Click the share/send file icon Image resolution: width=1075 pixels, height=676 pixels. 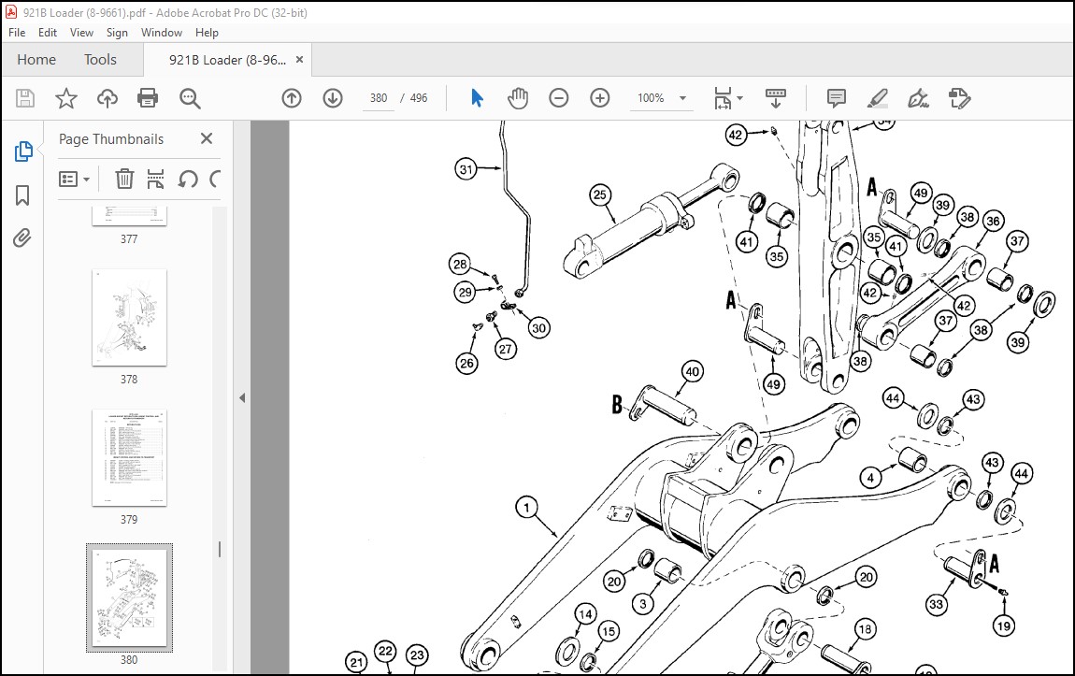click(959, 98)
